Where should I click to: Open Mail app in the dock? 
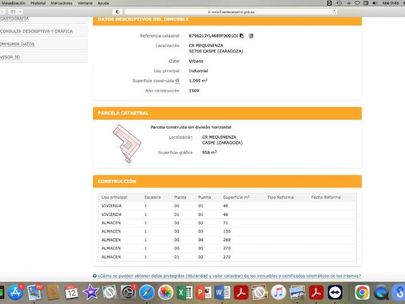[x=34, y=293]
